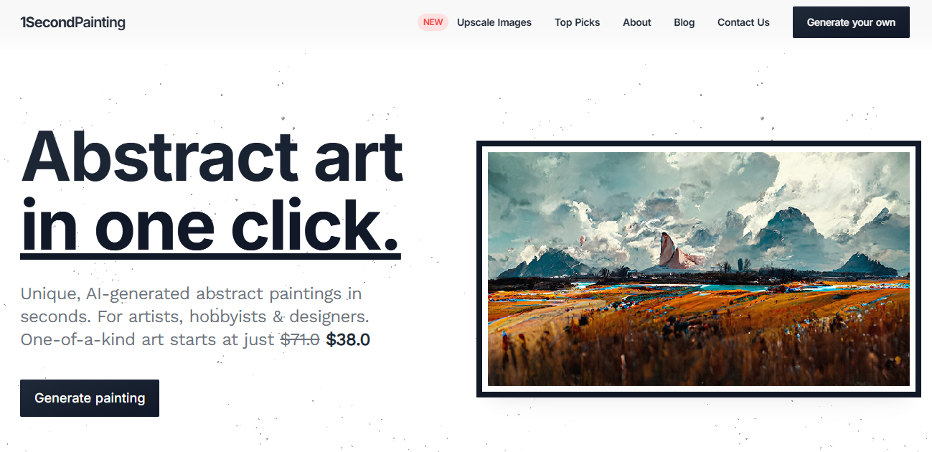The width and height of the screenshot is (932, 452).
Task: Visit the Blog link
Action: point(684,22)
